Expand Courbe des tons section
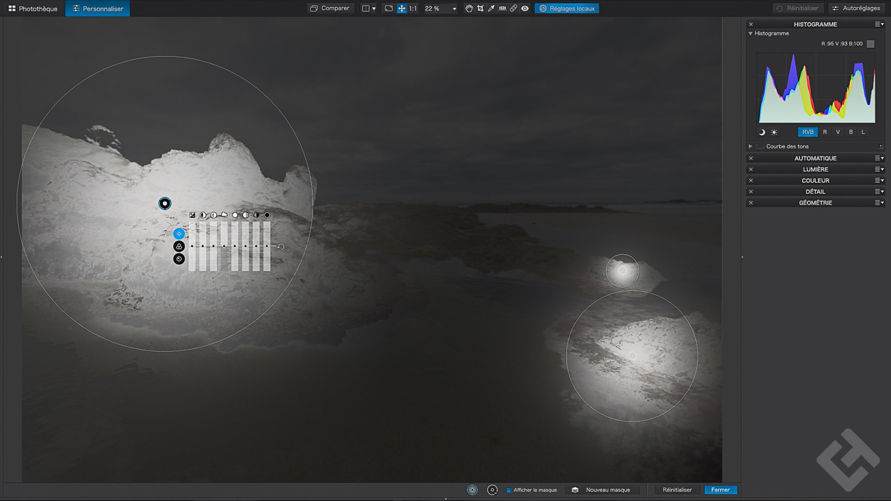The image size is (891, 501). pyautogui.click(x=750, y=146)
